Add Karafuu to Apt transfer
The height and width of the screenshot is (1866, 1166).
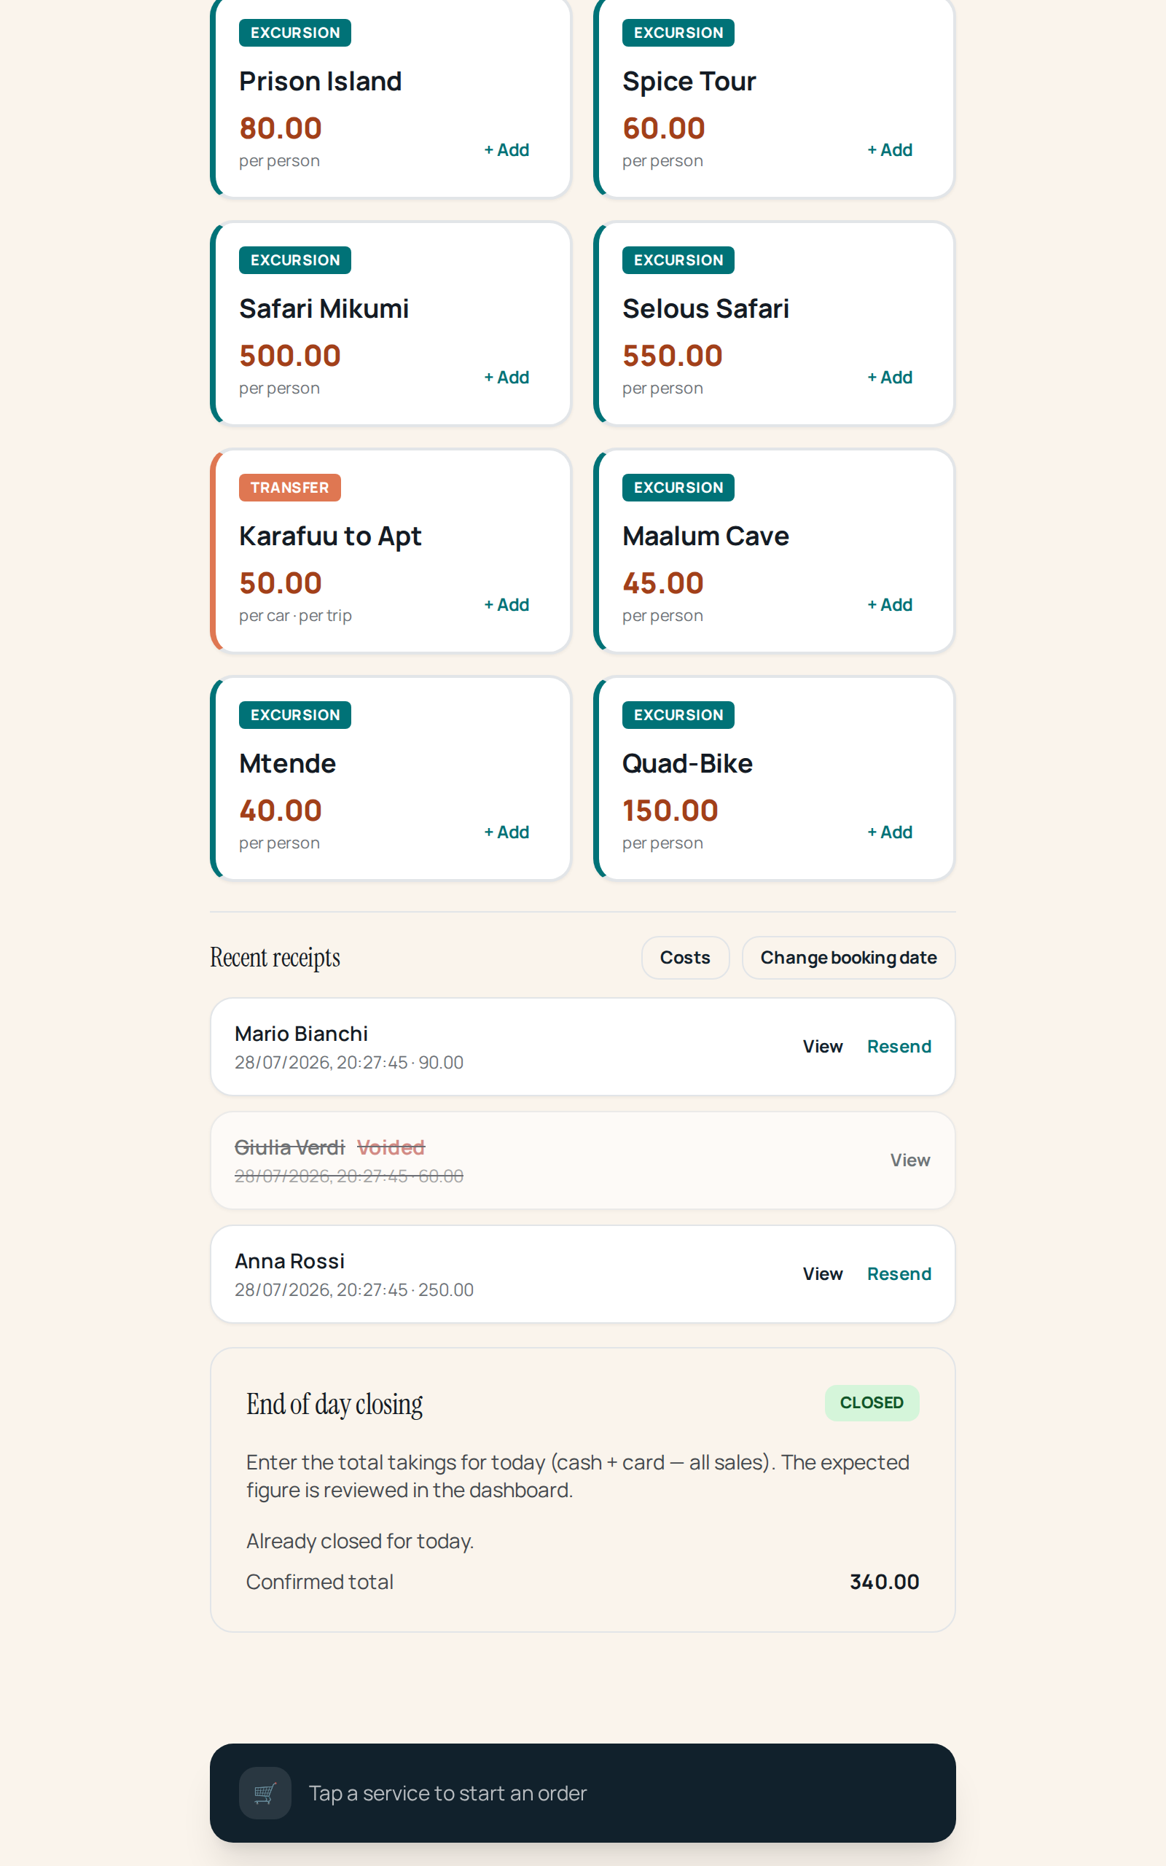point(506,605)
